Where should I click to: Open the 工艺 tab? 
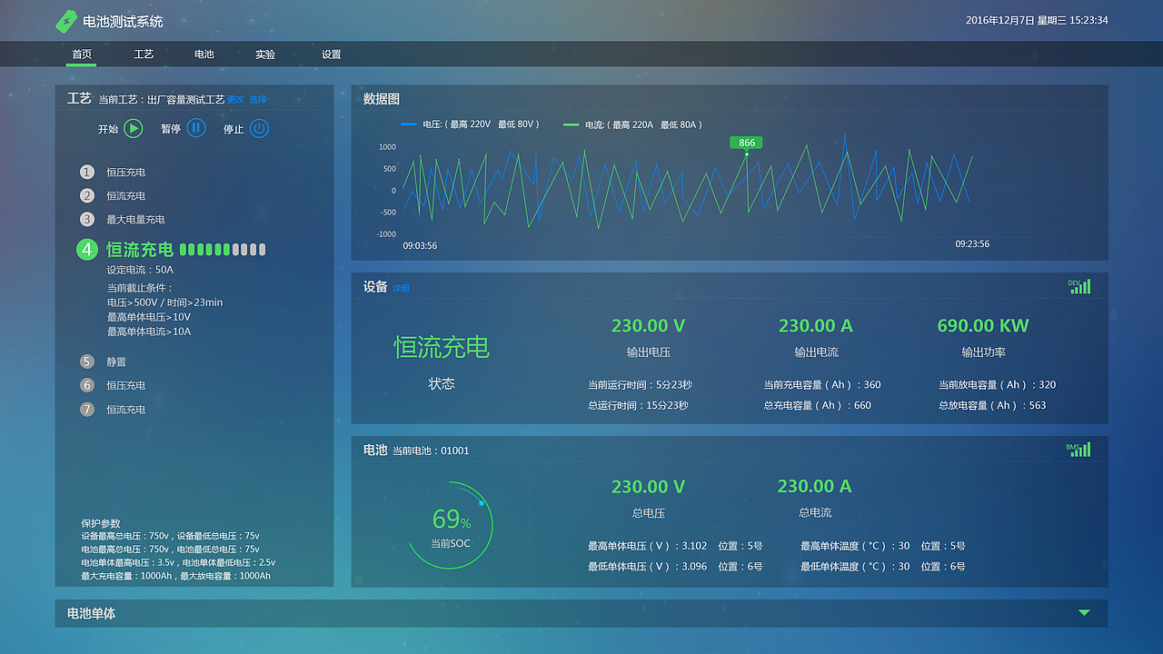pos(144,54)
